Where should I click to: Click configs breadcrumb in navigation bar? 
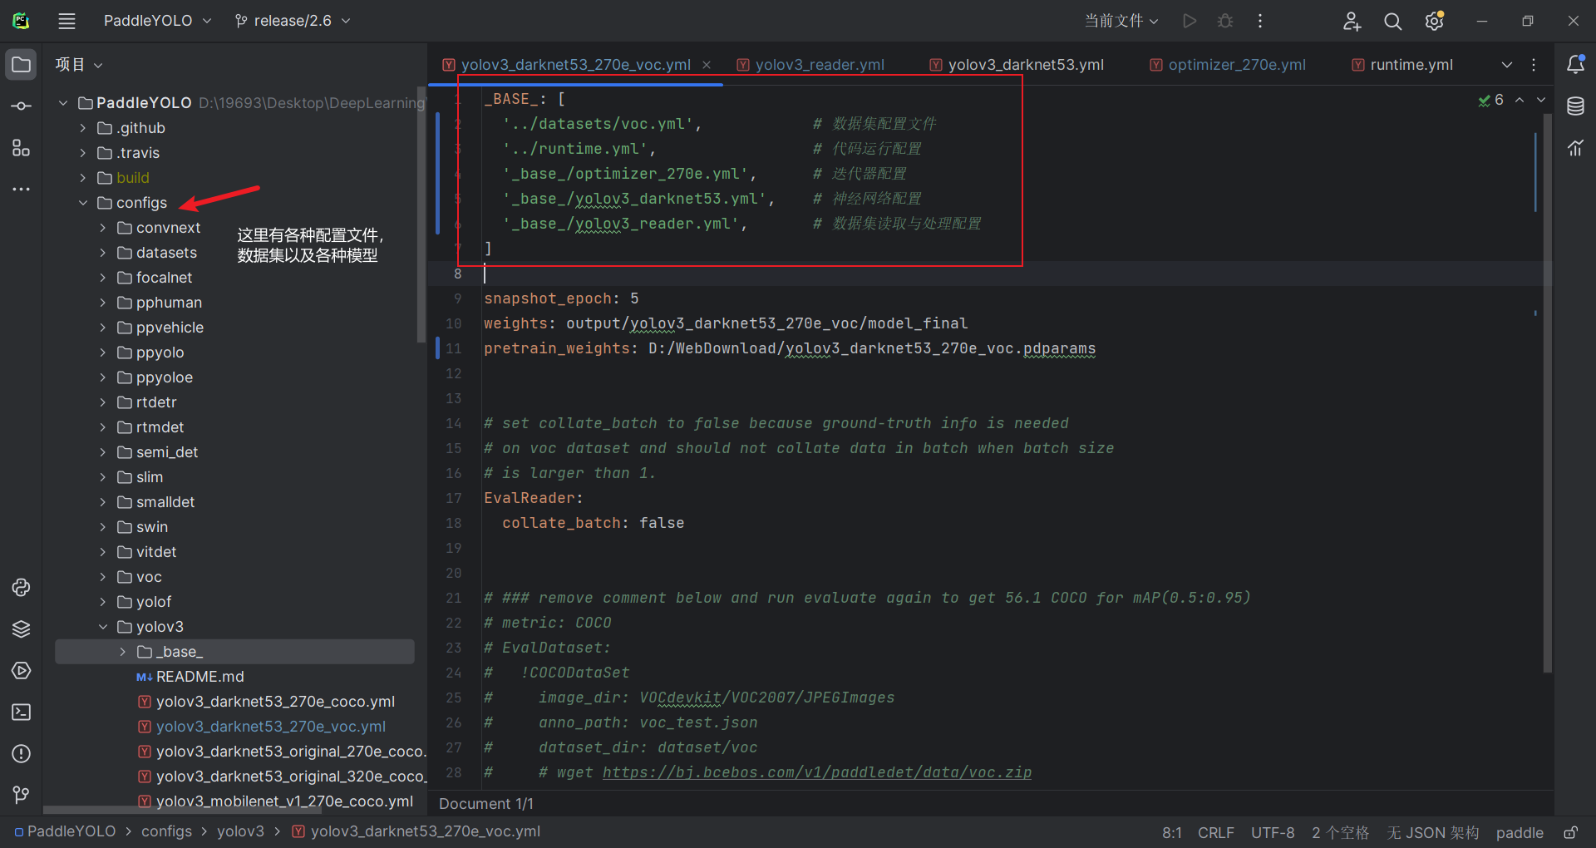pyautogui.click(x=166, y=831)
